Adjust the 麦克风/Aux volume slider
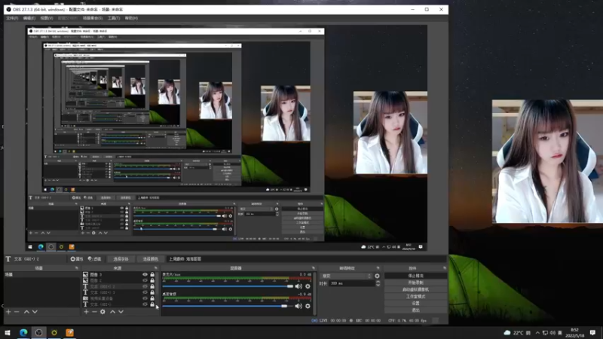603x339 pixels. point(228,286)
